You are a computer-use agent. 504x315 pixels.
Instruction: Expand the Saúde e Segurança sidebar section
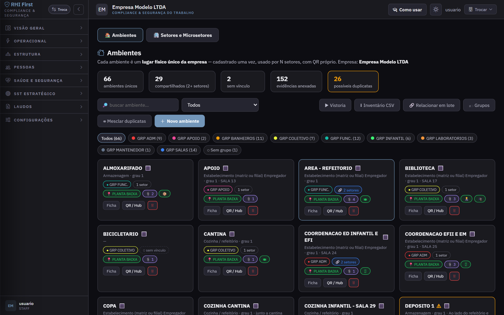44,81
